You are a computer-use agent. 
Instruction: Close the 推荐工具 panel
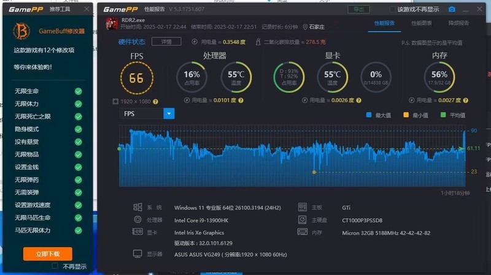(87, 9)
